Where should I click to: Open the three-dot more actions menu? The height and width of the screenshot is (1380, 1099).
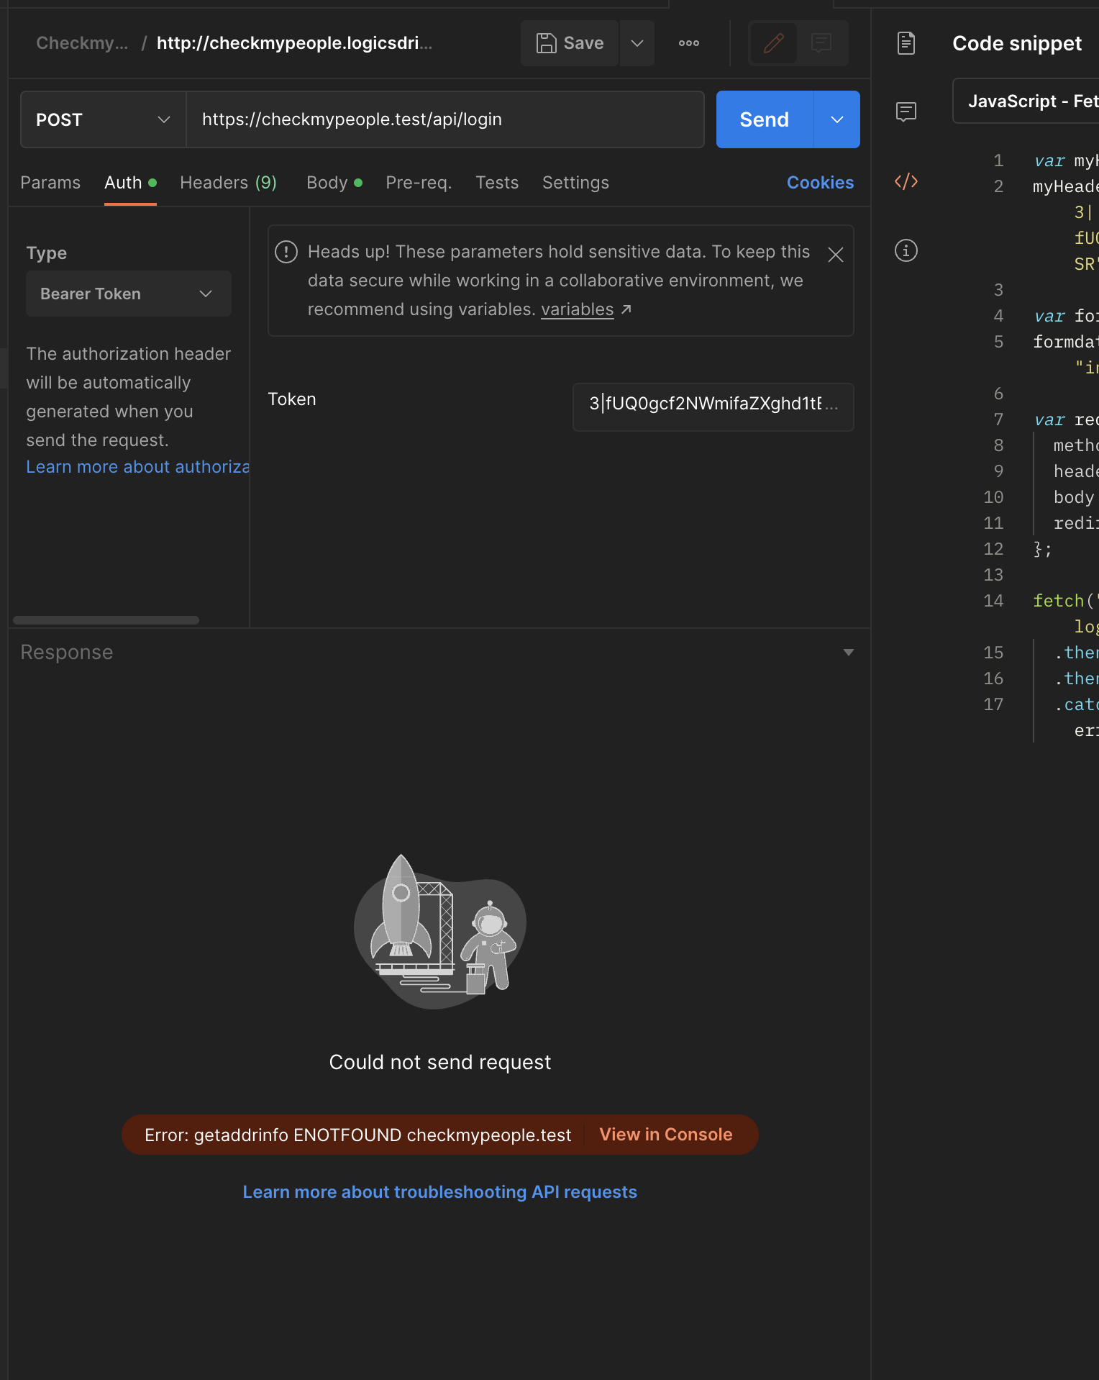pyautogui.click(x=688, y=43)
